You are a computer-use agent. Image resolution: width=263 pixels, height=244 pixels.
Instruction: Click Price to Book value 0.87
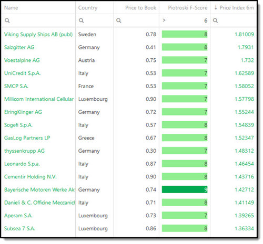(x=151, y=164)
